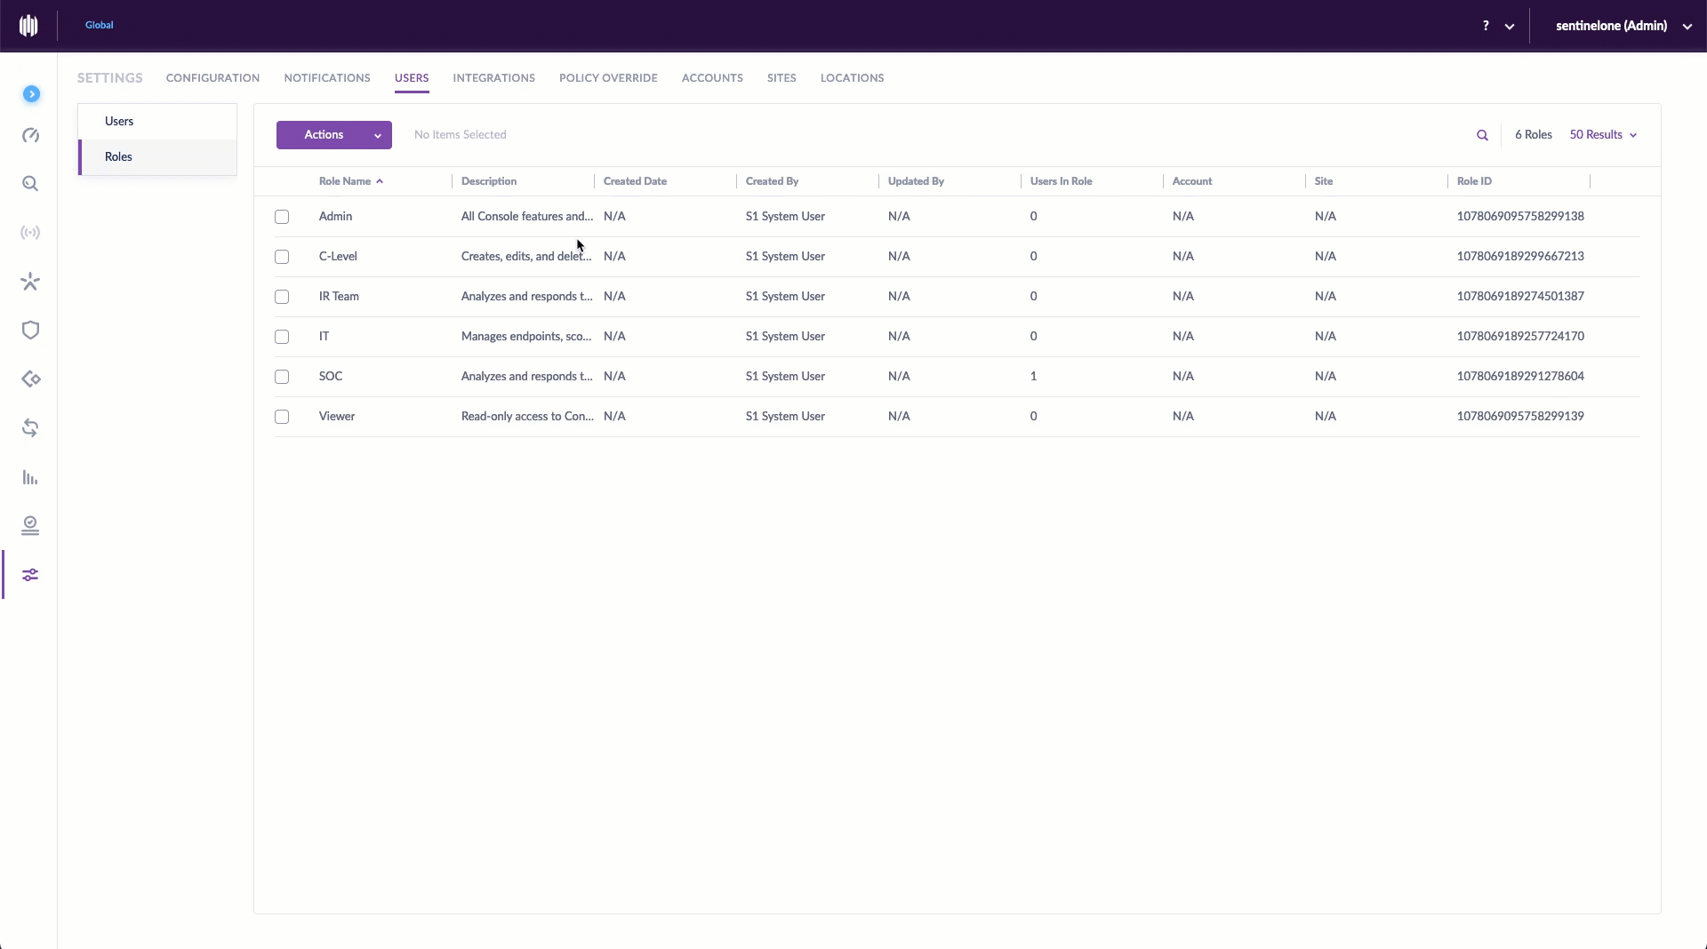Tick the Viewer role checkbox
Image resolution: width=1707 pixels, height=949 pixels.
[282, 417]
